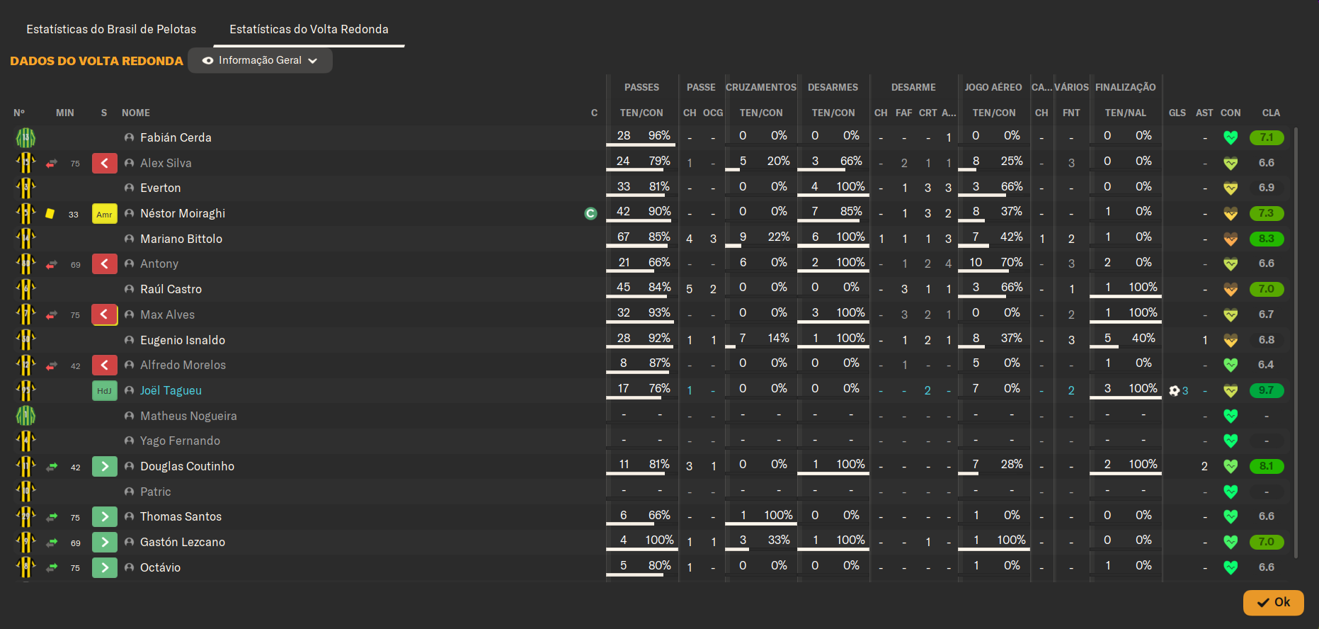The image size is (1319, 629).
Task: Click Alex Silva's substituted-off red arrow icon
Action: tap(52, 164)
